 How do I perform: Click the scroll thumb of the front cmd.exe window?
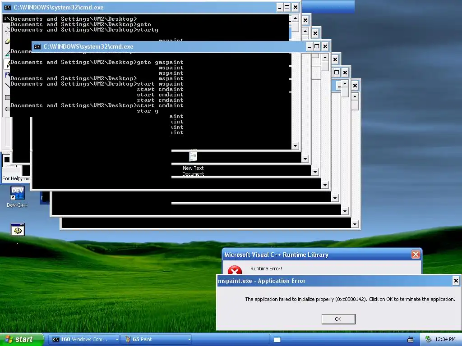325,66
